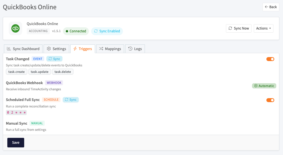
Task: Click the Sync Enabled refresh icon
Action: 96,31
